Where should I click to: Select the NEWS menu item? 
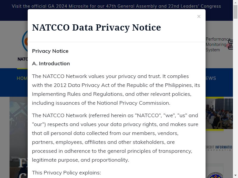[211, 78]
